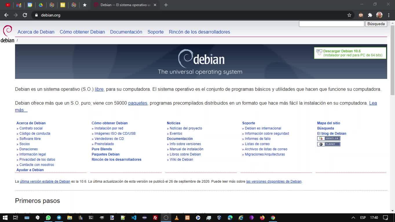Open Telegram from the taskbar
This screenshot has height=222, width=395.
pyautogui.click(x=59, y=218)
